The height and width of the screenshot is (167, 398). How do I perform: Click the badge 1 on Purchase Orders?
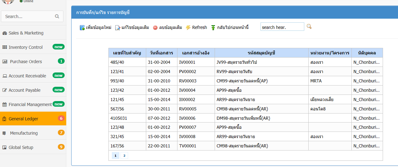pyautogui.click(x=61, y=61)
